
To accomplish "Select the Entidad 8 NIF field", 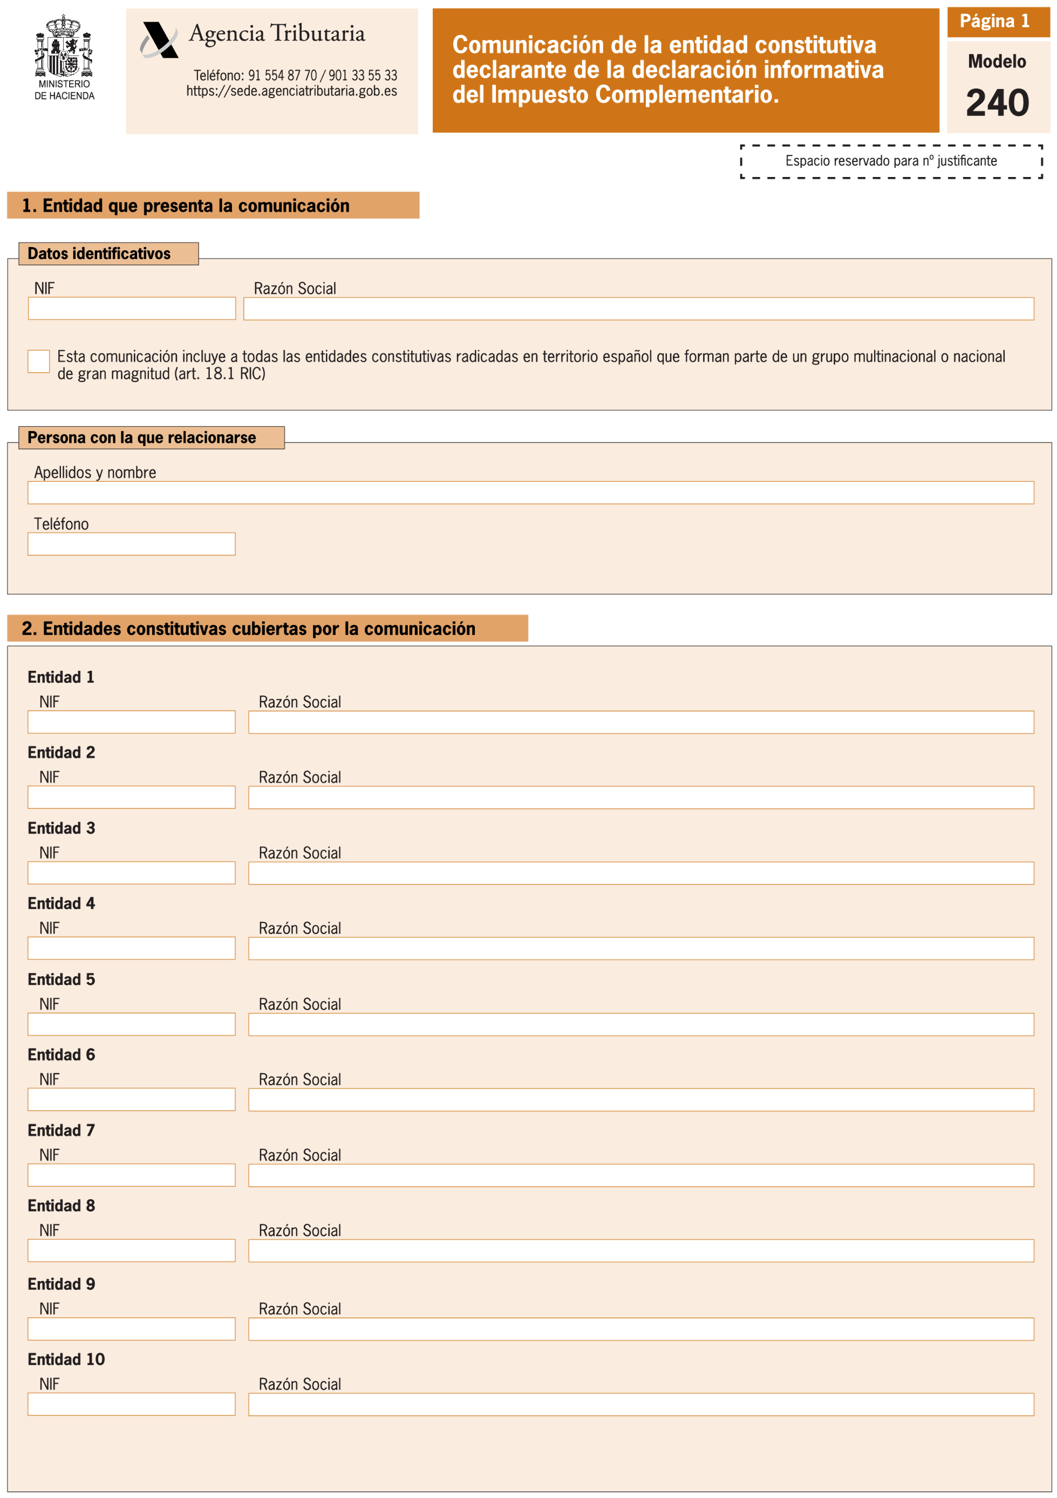I will pos(131,1250).
